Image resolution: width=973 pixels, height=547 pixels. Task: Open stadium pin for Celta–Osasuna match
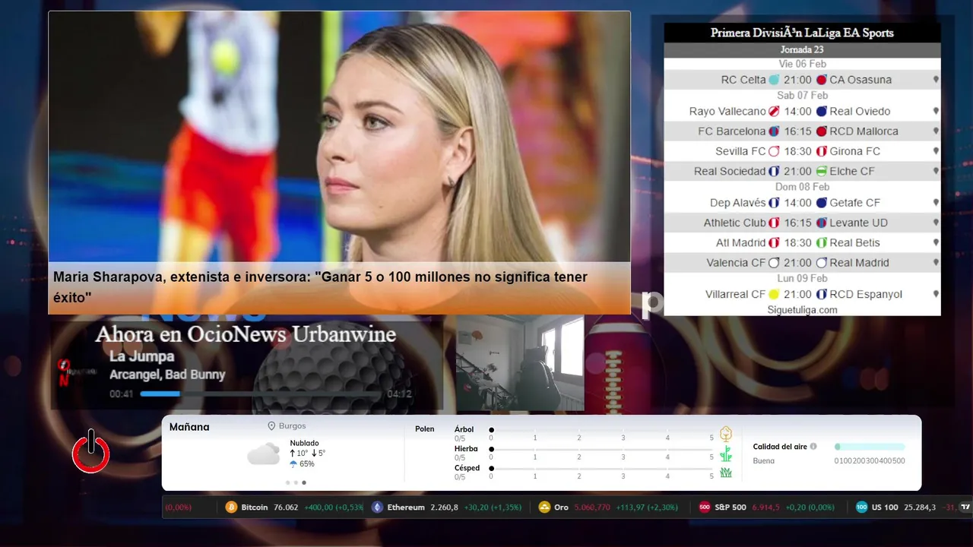click(x=936, y=80)
